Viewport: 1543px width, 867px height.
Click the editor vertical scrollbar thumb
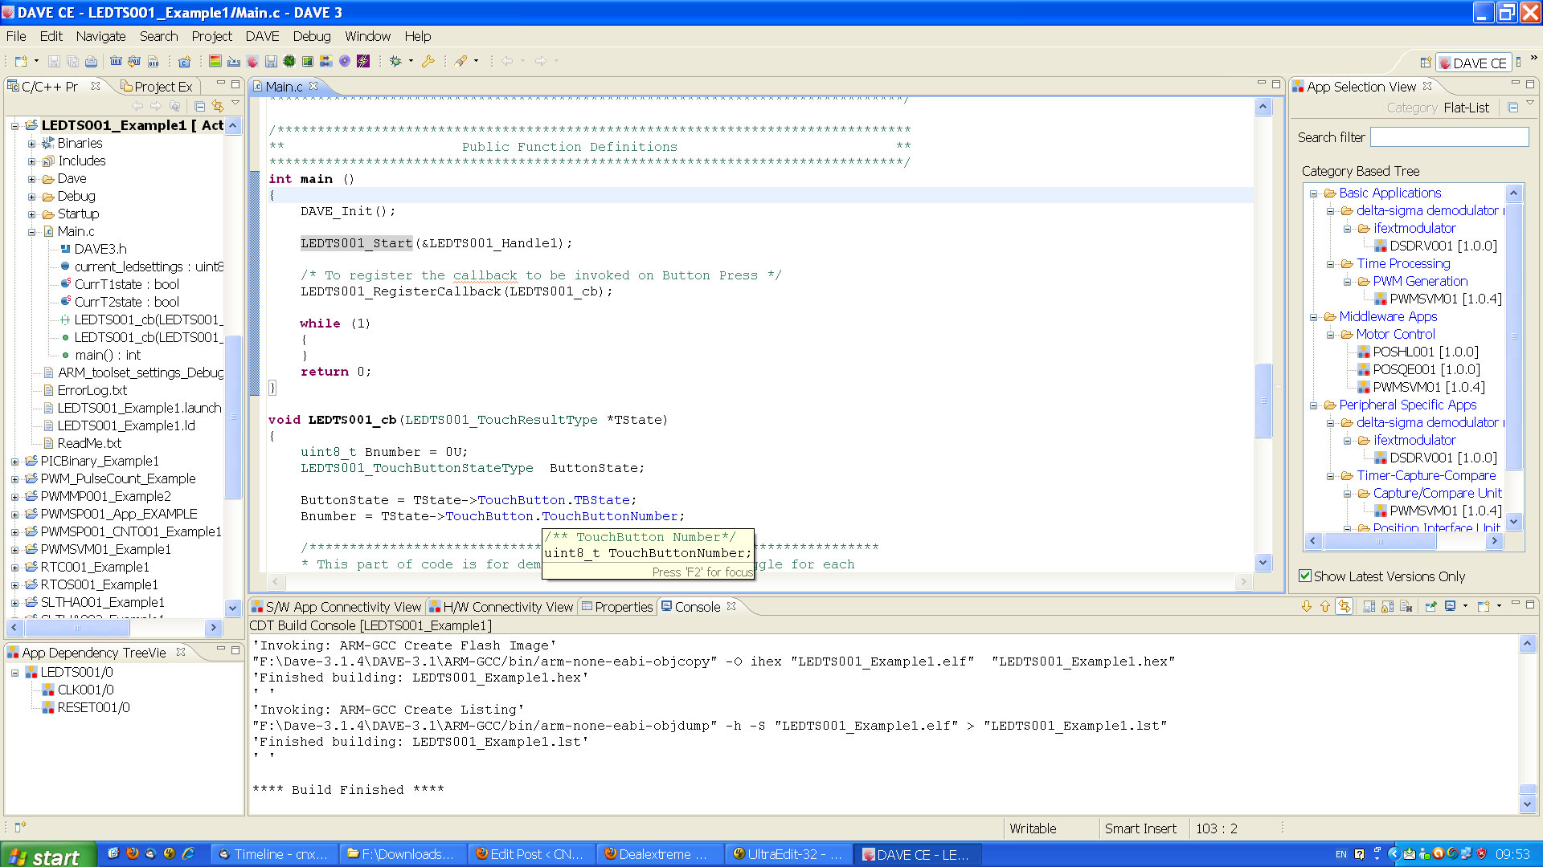tap(1263, 400)
